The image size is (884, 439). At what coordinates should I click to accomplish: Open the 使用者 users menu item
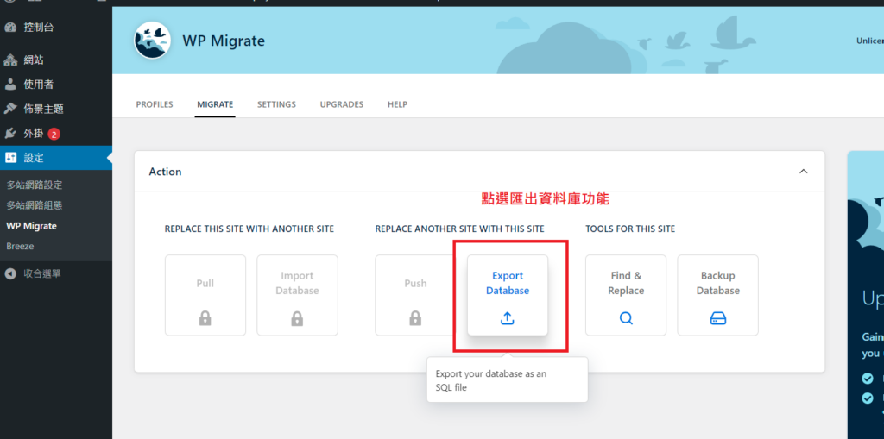pos(39,85)
